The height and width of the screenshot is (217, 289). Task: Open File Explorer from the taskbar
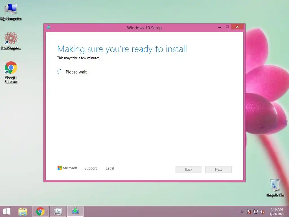[x=23, y=211]
